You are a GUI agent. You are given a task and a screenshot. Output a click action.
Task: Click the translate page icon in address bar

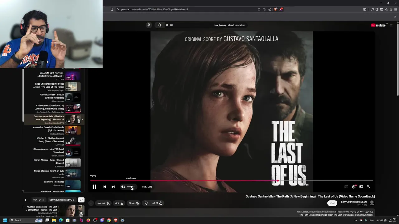click(x=264, y=9)
